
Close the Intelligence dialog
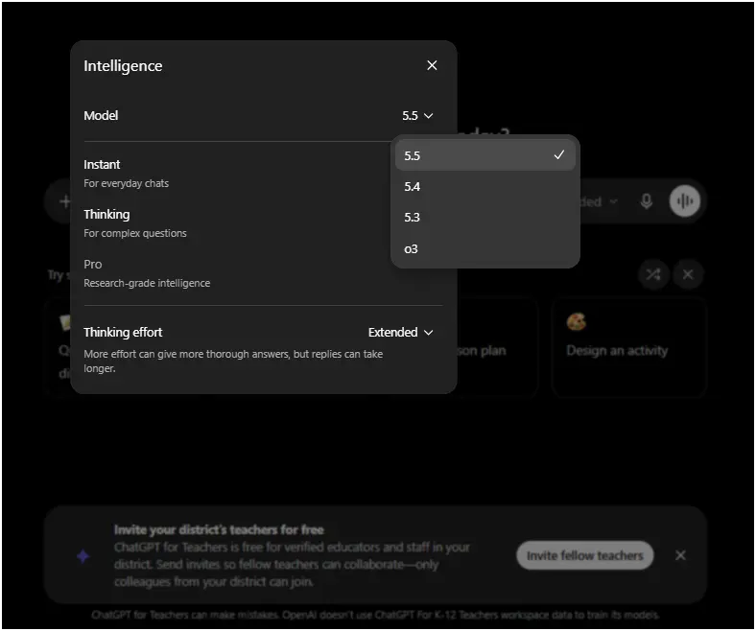432,65
